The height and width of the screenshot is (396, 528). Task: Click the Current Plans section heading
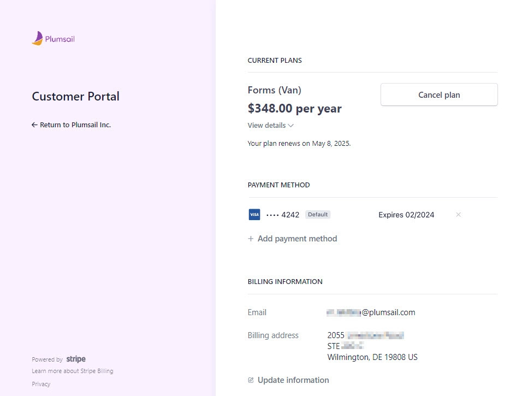tap(275, 61)
